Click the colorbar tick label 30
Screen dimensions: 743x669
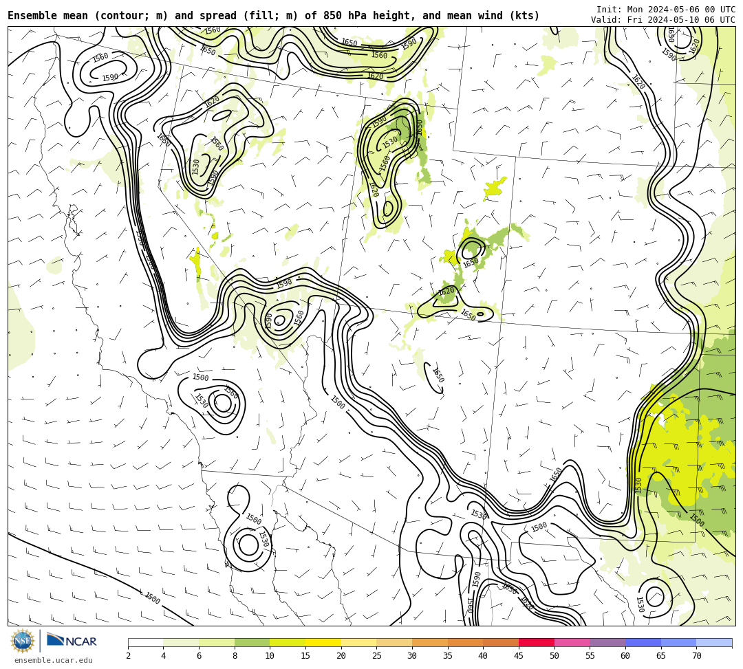412,656
